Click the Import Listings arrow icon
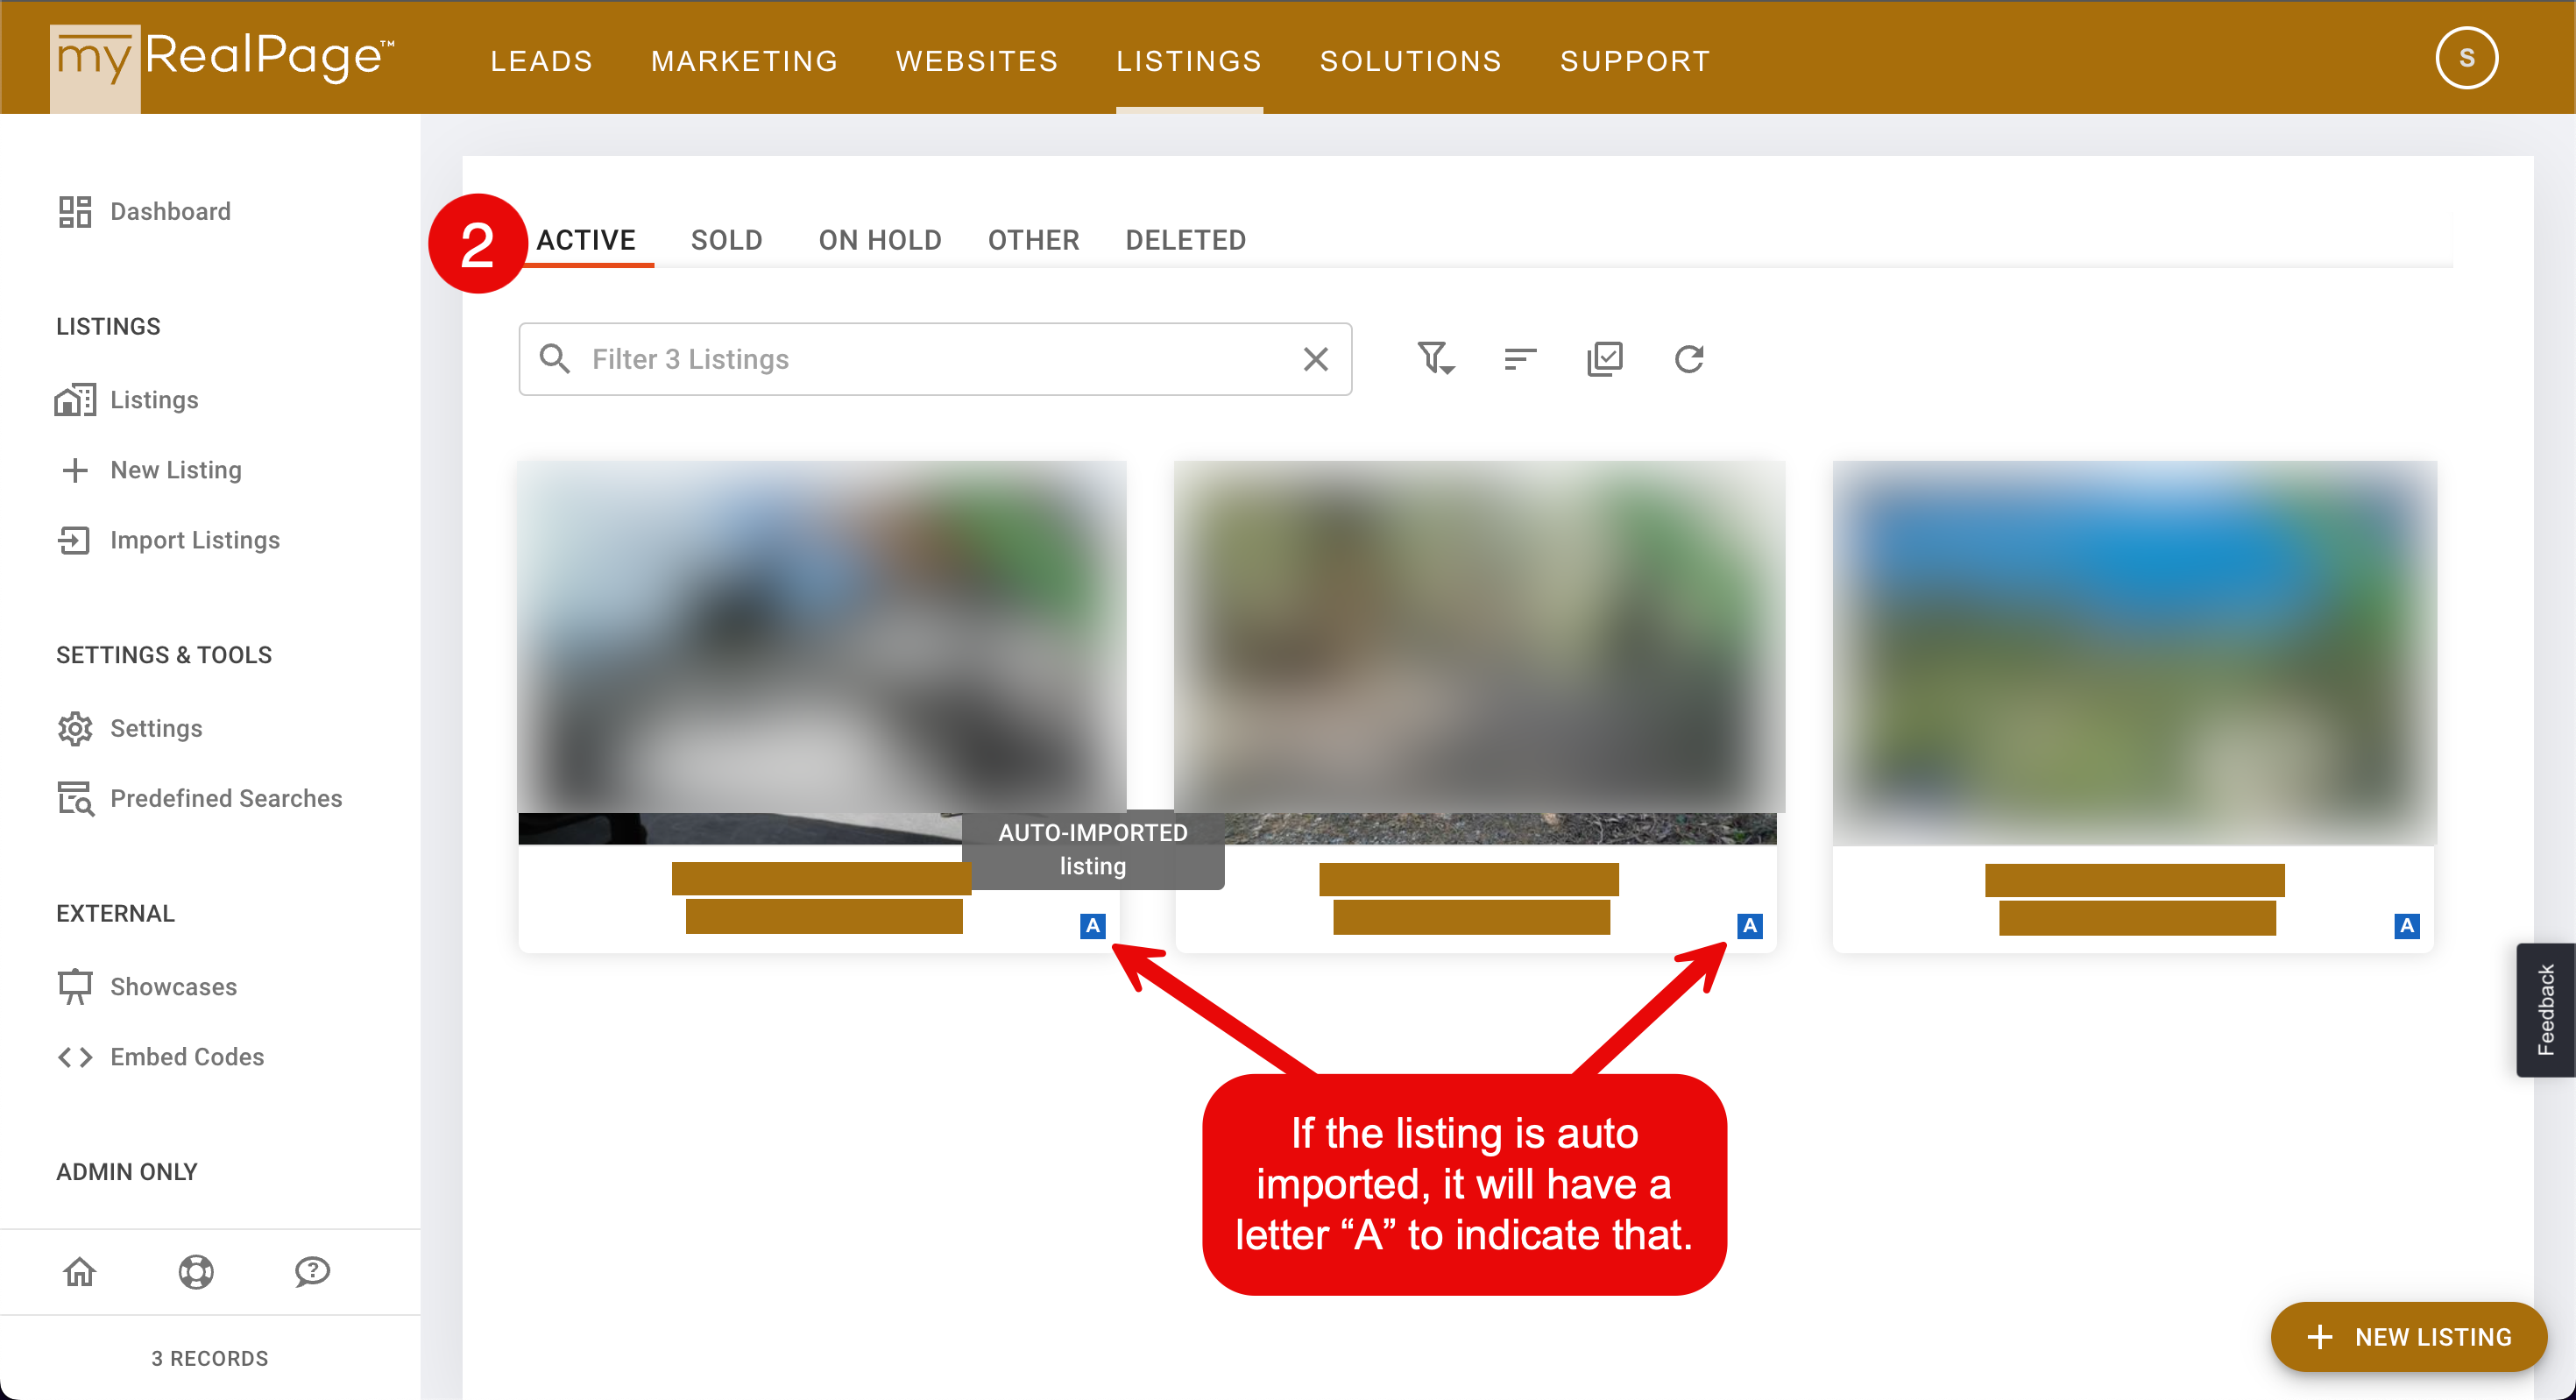 (x=75, y=540)
